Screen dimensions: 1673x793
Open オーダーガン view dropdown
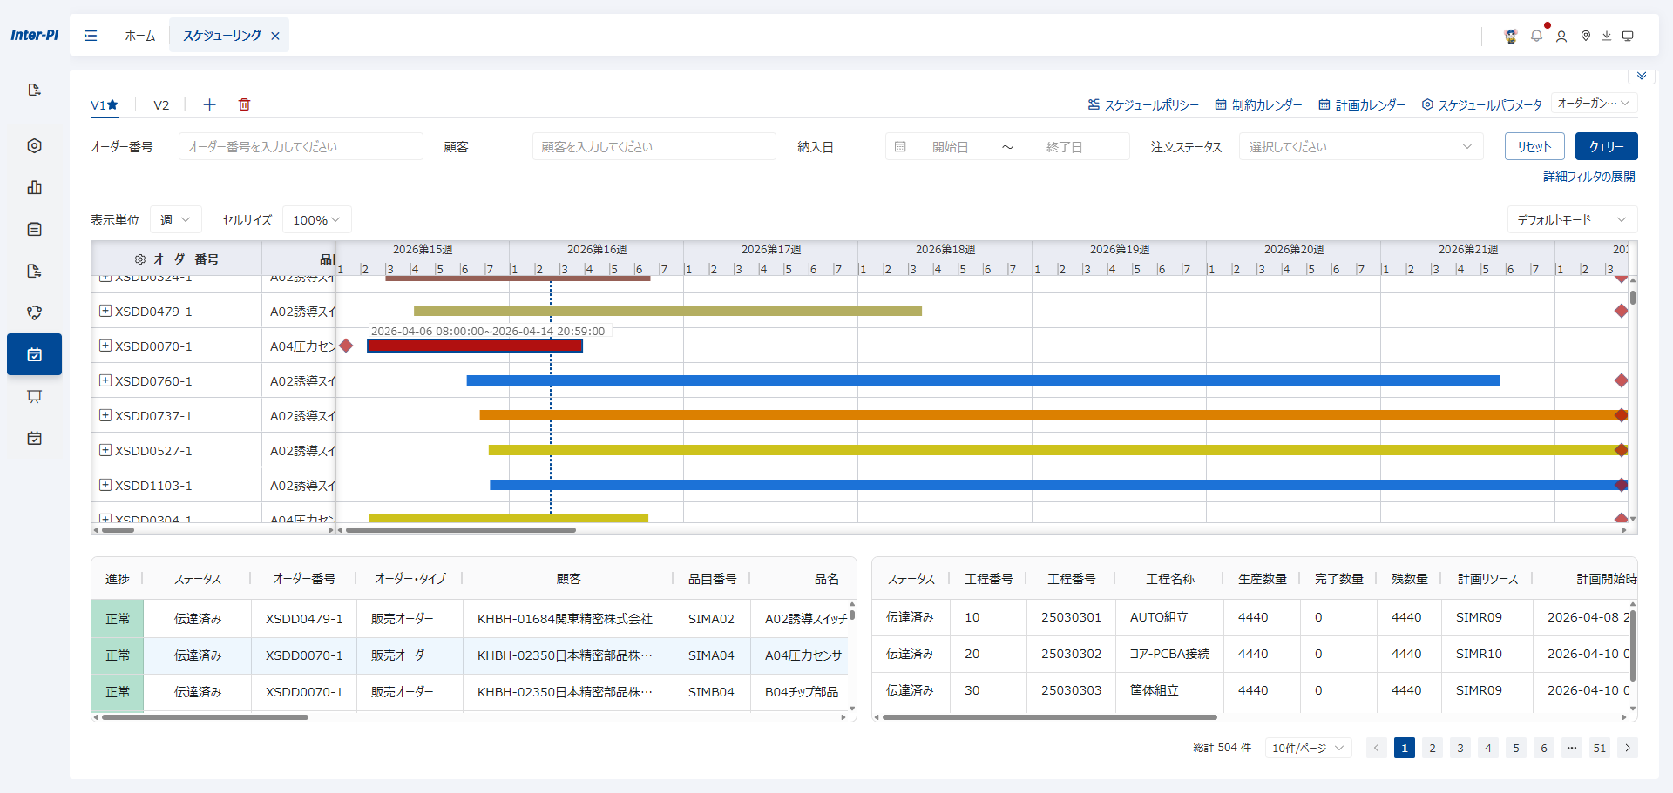pos(1594,103)
